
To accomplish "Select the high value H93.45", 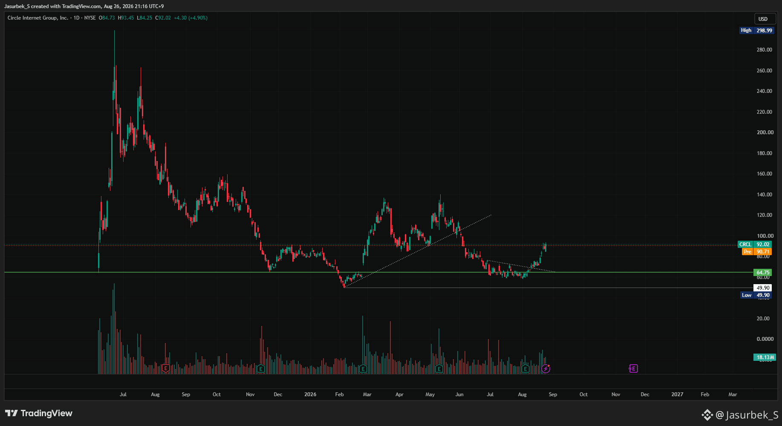I will pyautogui.click(x=126, y=18).
